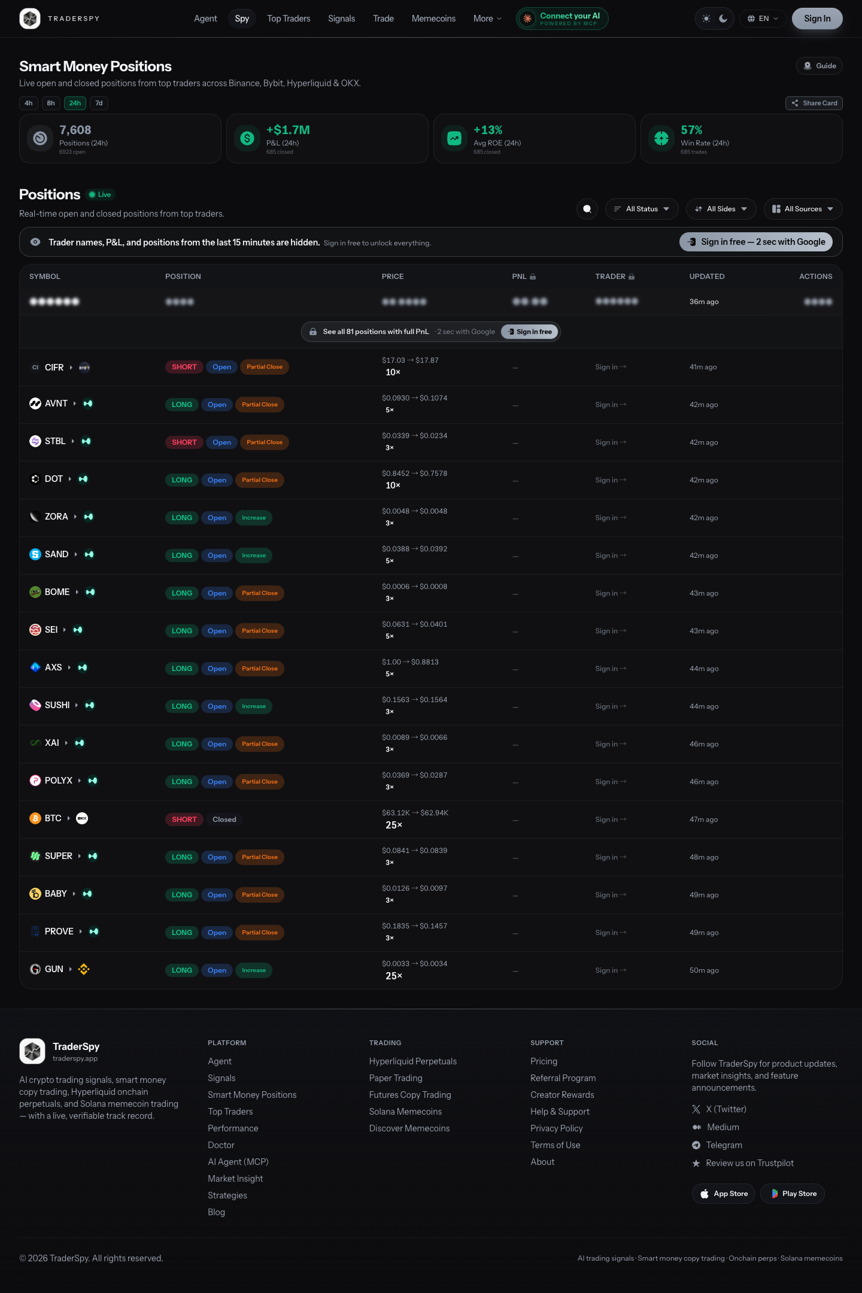Select the 24h timeframe
The image size is (862, 1293).
75,103
